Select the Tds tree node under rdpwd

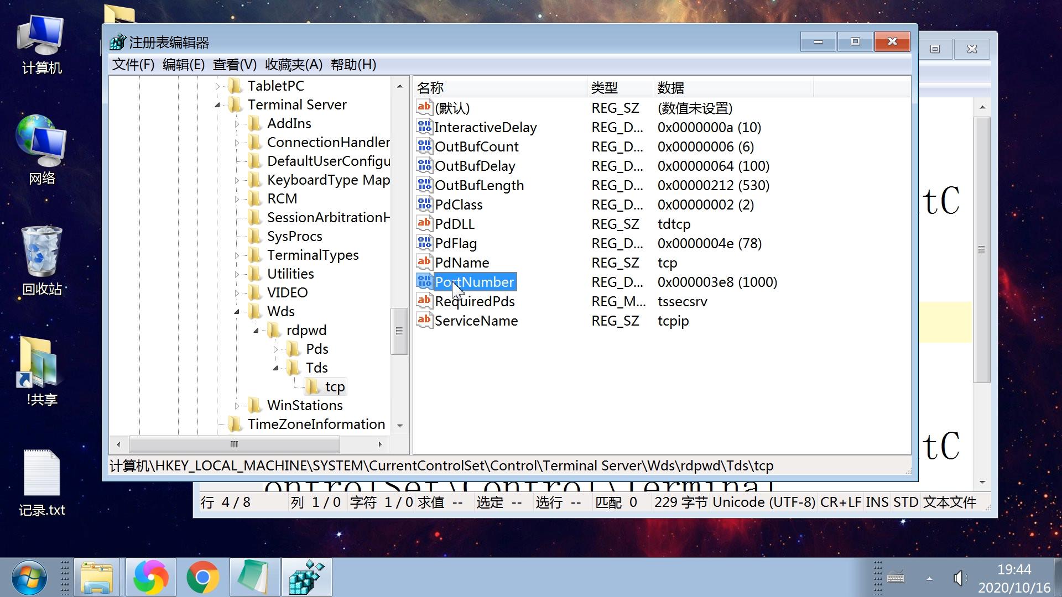pyautogui.click(x=317, y=368)
